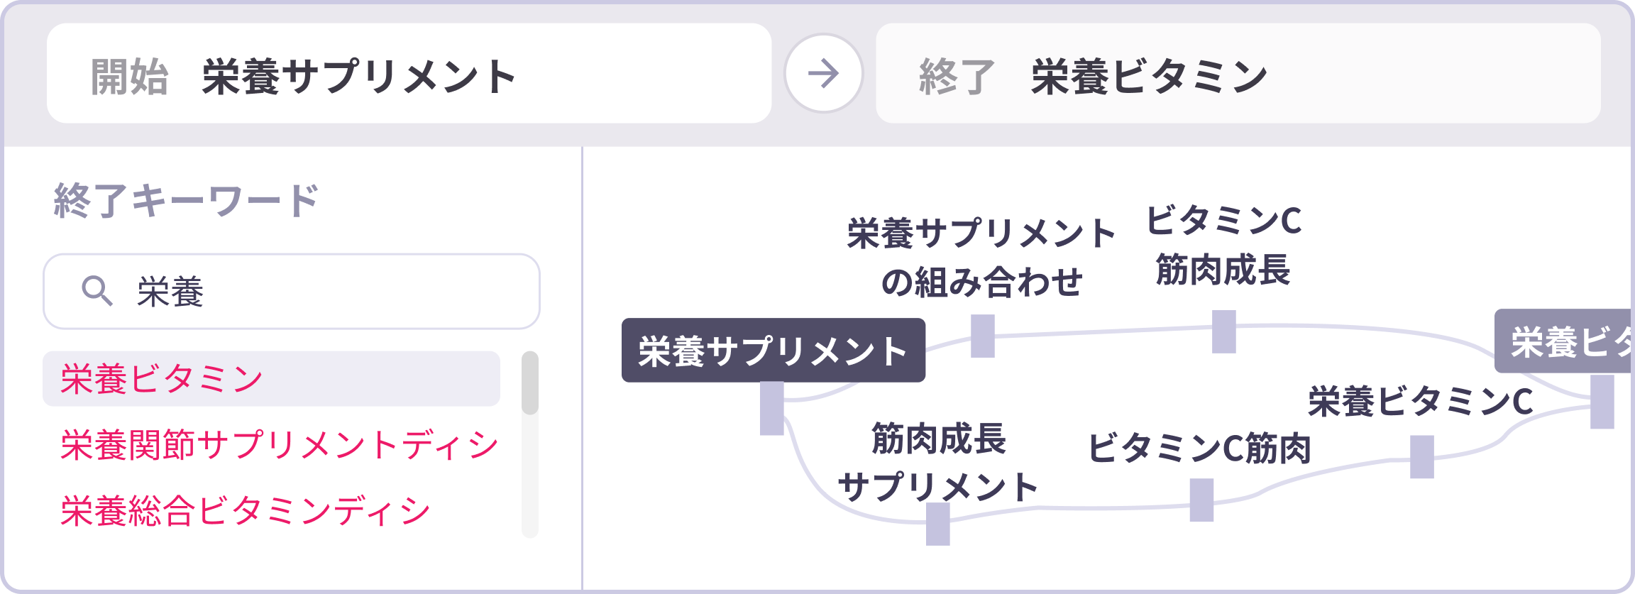
Task: Click node bar below the 栄養サプリメント start node
Action: [772, 408]
